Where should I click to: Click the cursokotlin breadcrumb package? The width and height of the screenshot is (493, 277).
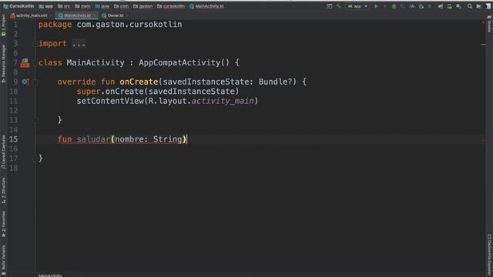click(171, 6)
